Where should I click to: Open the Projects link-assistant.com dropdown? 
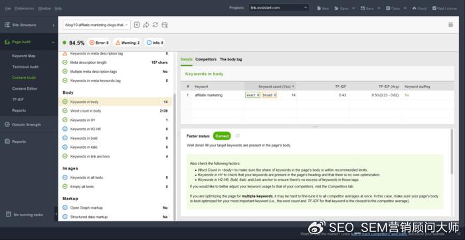[279, 8]
